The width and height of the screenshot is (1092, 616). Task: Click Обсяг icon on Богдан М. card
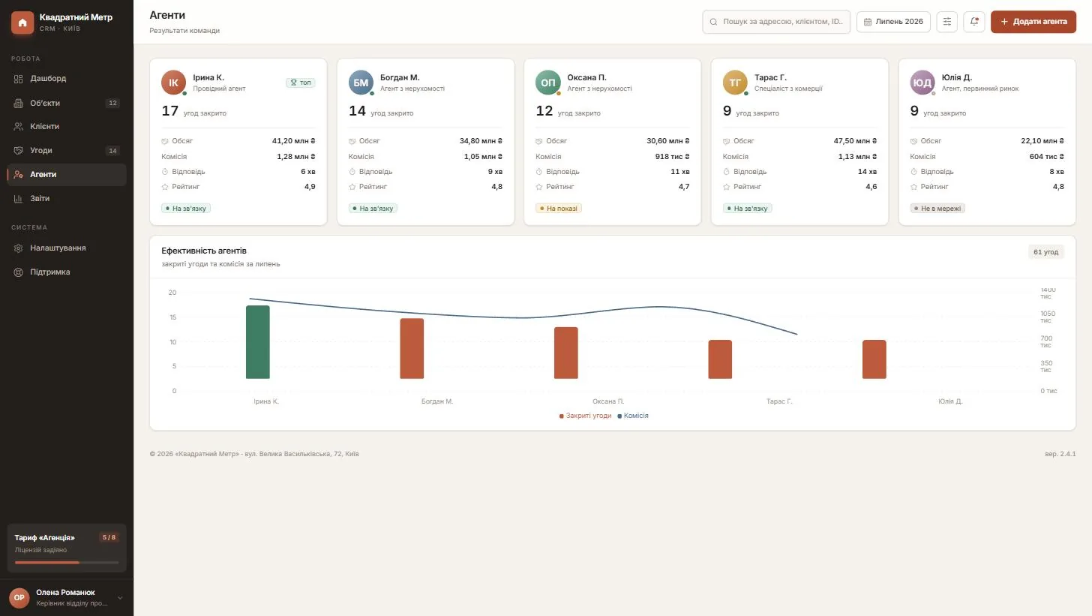[x=352, y=141]
